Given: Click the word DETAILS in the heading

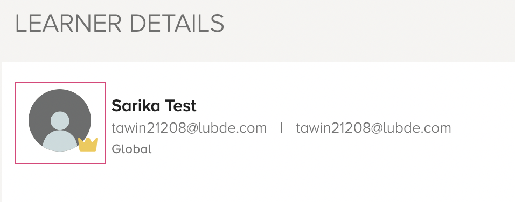Looking at the screenshot, I should (x=177, y=24).
